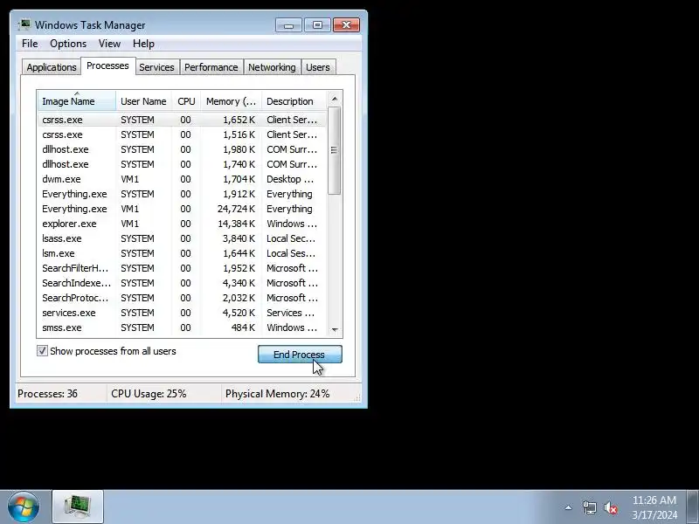The width and height of the screenshot is (699, 524).
Task: Select dllhost.exe using 1,740 K
Action: pos(182,164)
